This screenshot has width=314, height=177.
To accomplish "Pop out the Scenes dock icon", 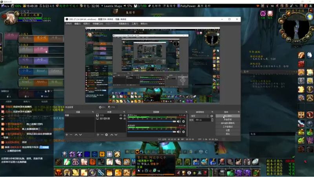I will tap(93, 112).
